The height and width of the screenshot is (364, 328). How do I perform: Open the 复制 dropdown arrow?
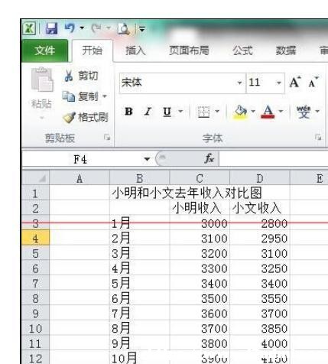(105, 96)
